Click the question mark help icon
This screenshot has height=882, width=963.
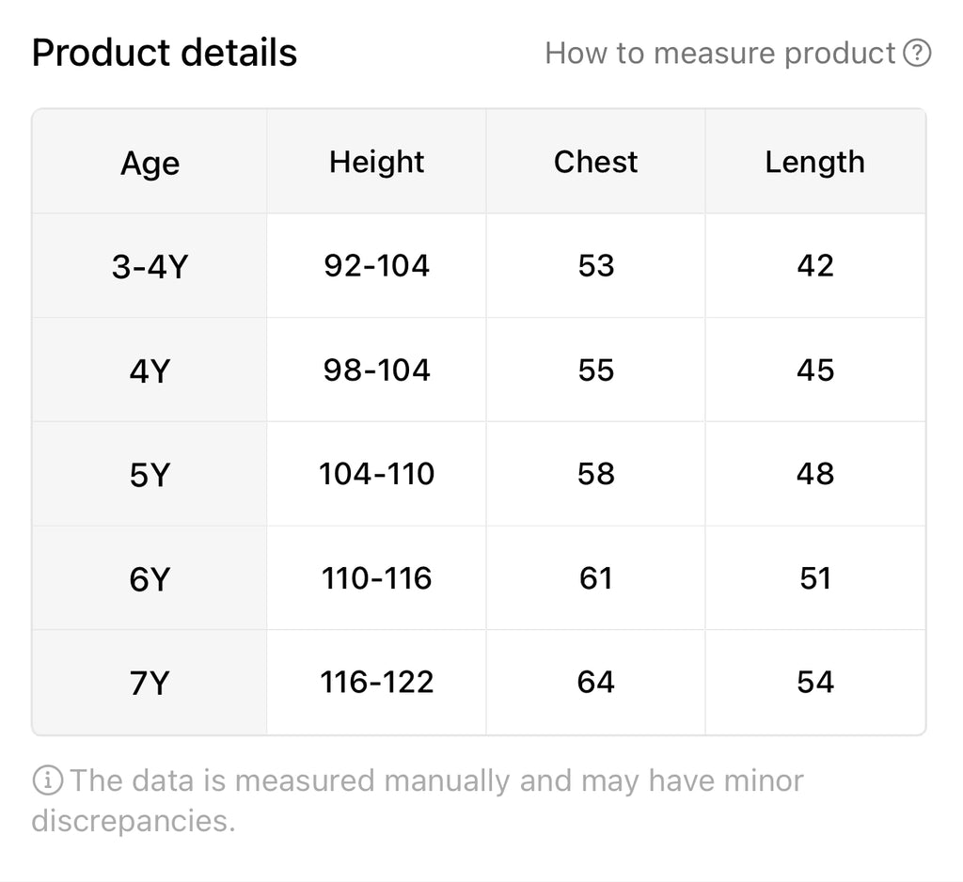point(917,53)
